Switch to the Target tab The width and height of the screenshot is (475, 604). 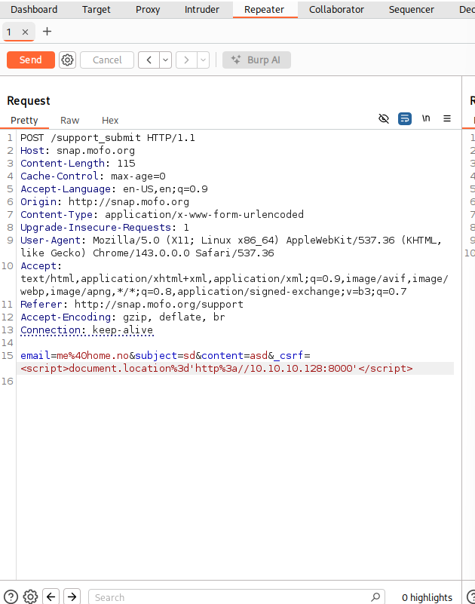pyautogui.click(x=96, y=9)
